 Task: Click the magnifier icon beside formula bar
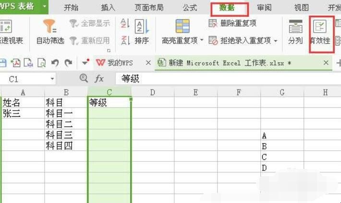tap(84, 79)
